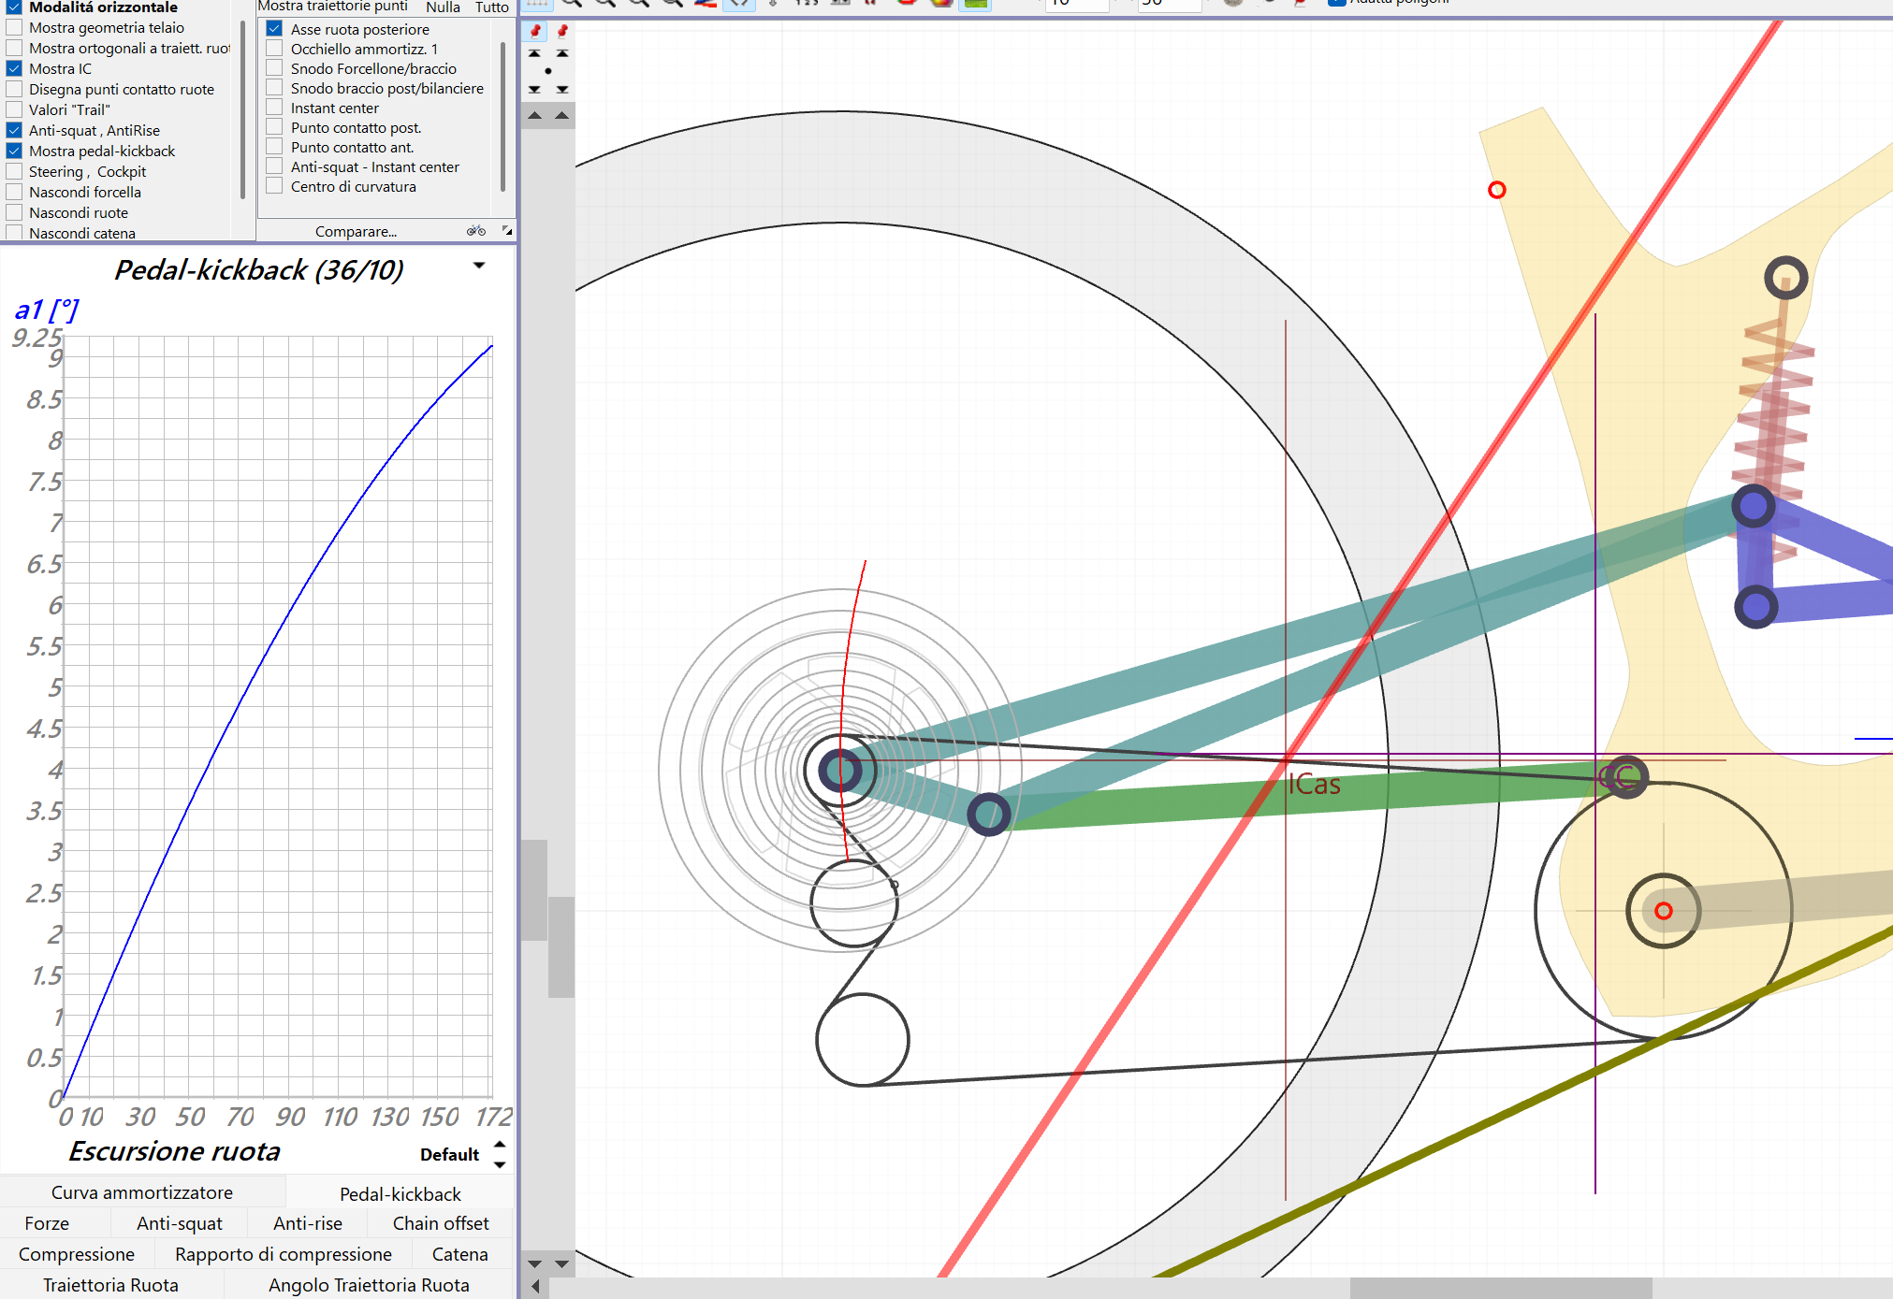Check Instant center trajectory box
This screenshot has height=1299, width=1893.
tap(274, 108)
